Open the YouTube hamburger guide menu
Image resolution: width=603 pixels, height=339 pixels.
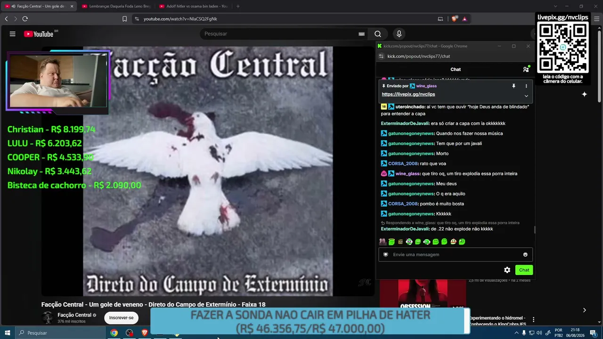pyautogui.click(x=13, y=34)
